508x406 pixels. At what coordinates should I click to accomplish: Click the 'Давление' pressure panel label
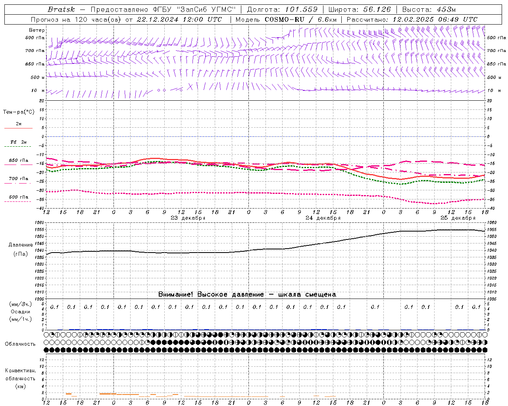pos(21,245)
